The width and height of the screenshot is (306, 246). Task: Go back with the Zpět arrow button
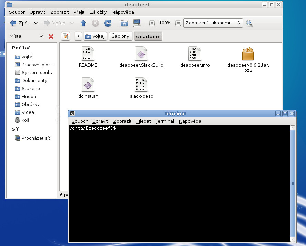click(x=19, y=23)
